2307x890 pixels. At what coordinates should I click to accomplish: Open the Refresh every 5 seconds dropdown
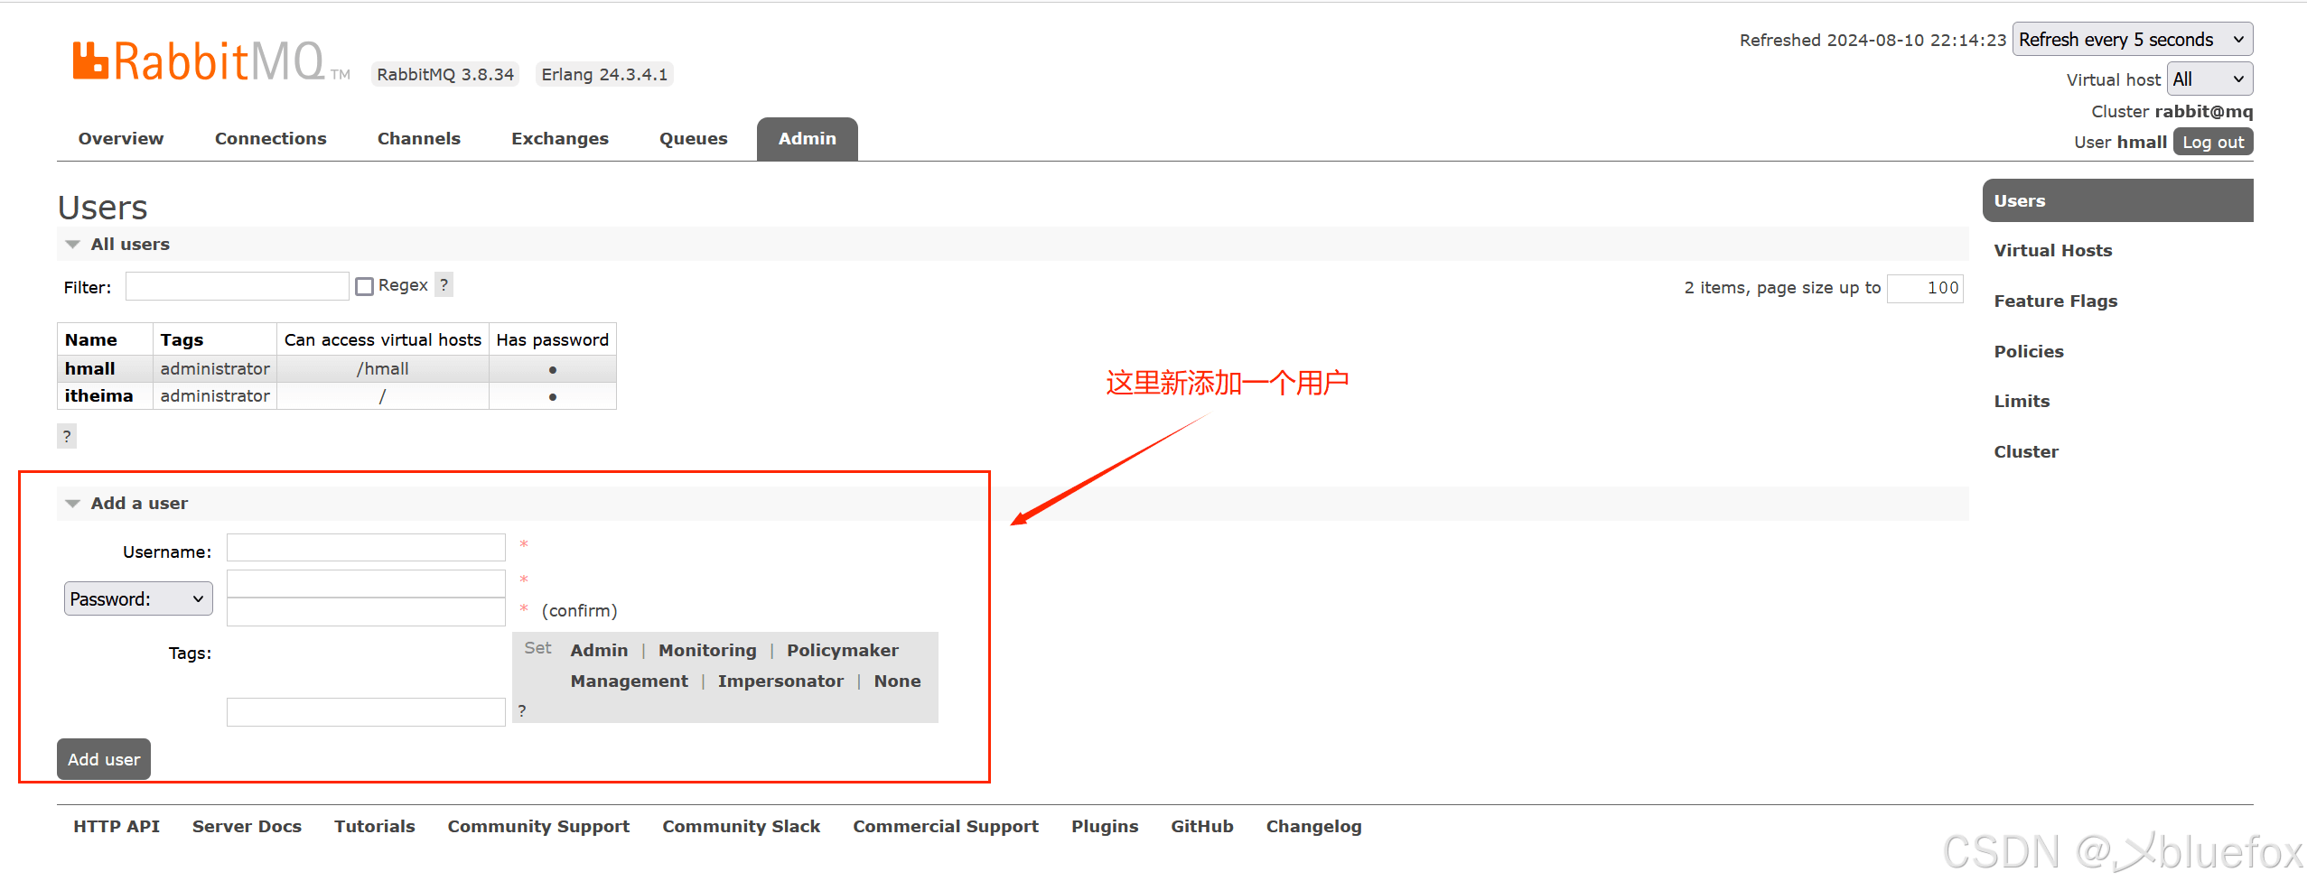tap(2133, 40)
